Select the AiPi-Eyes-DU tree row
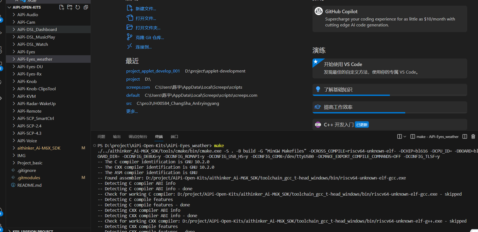The width and height of the screenshot is (478, 232). pyautogui.click(x=48, y=67)
